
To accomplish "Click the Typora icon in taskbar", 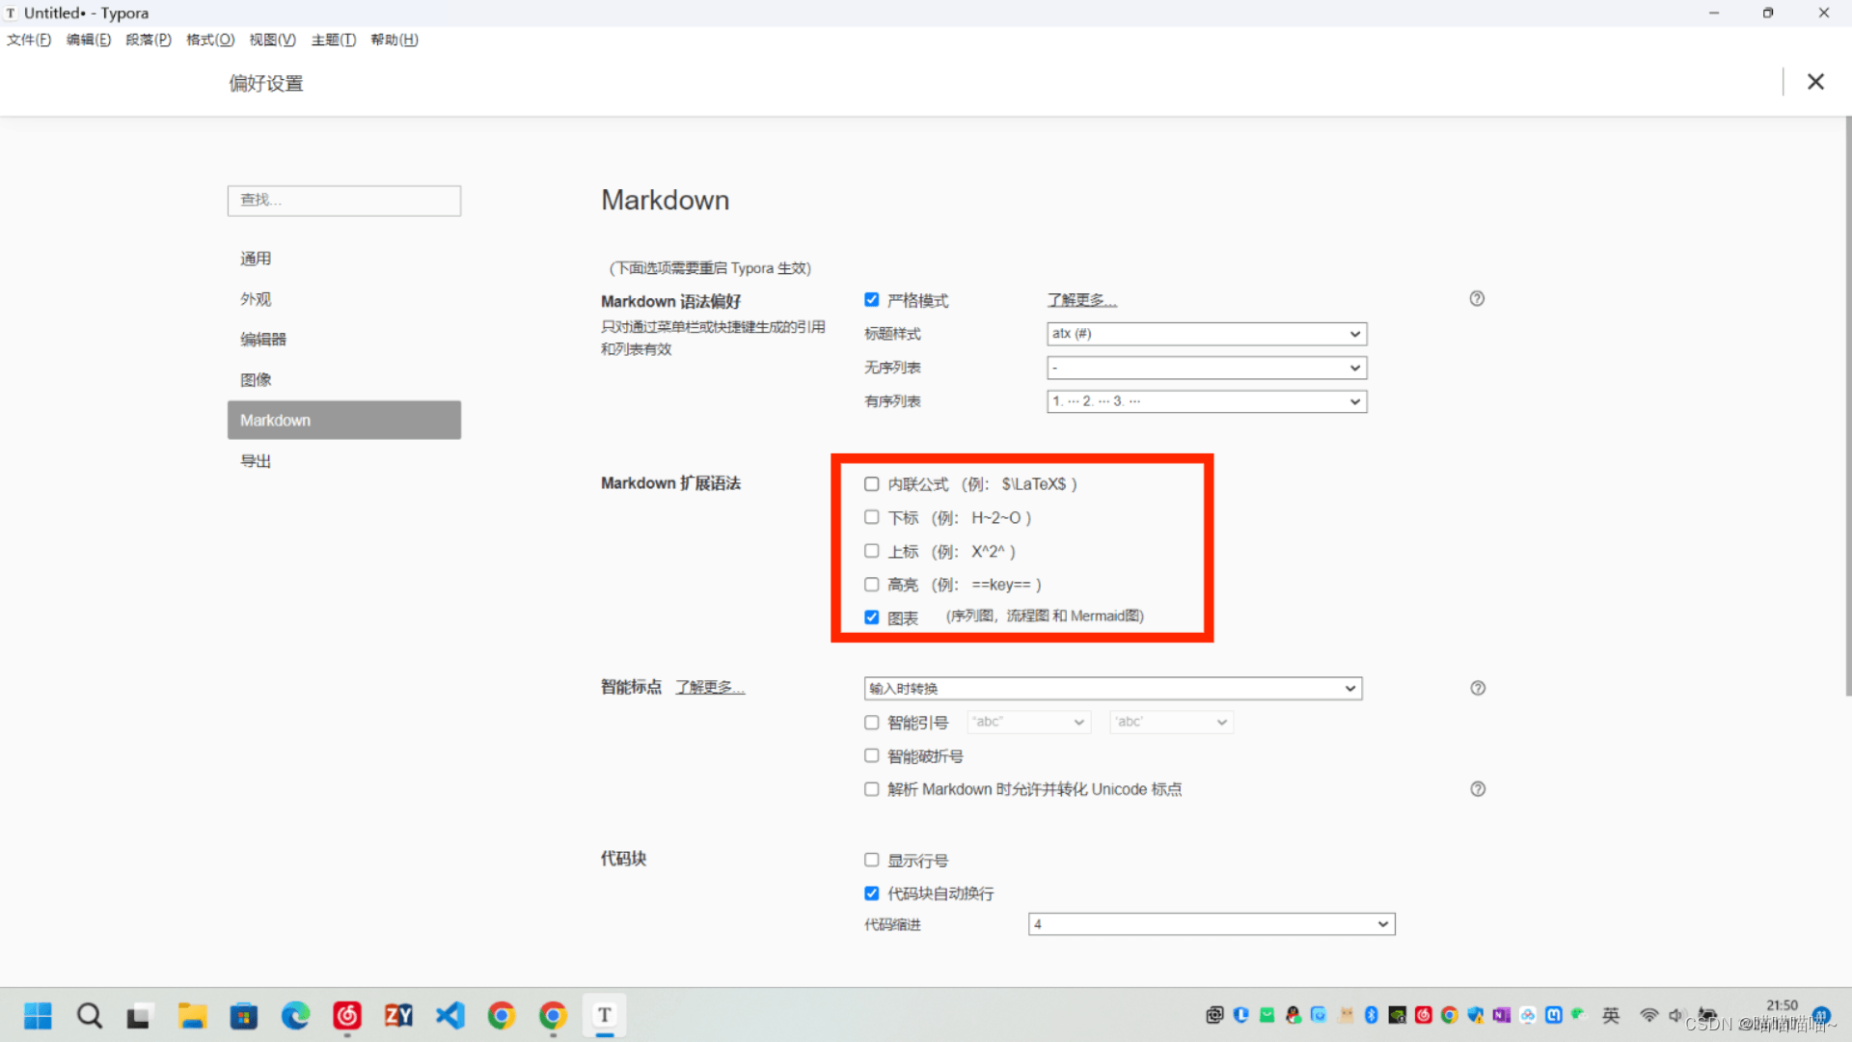I will click(x=605, y=1015).
